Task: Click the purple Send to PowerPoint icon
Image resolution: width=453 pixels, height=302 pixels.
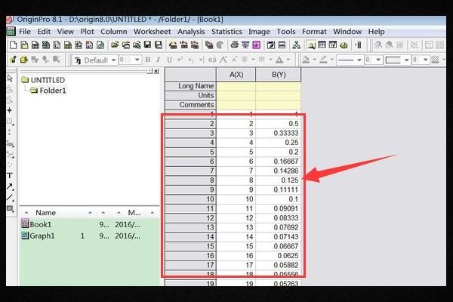Action: (257, 45)
